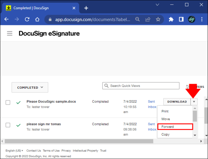Open a new browser tab
This screenshot has width=208, height=159.
point(86,8)
